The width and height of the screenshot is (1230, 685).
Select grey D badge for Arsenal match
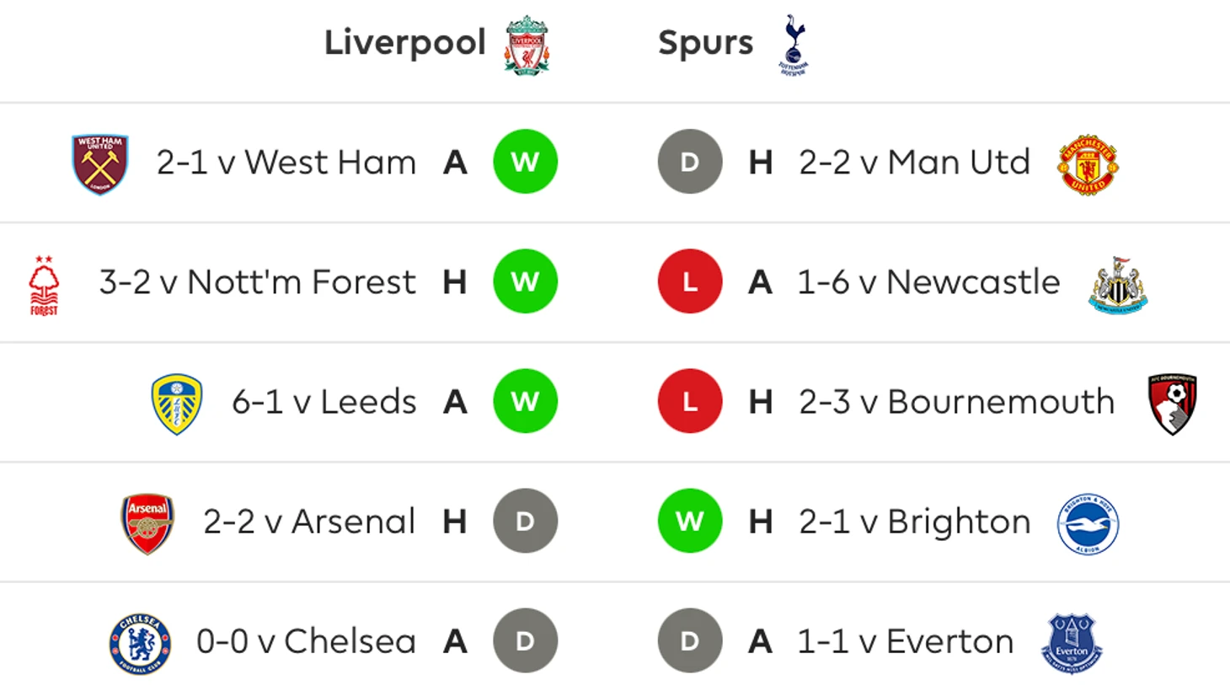[x=525, y=521]
